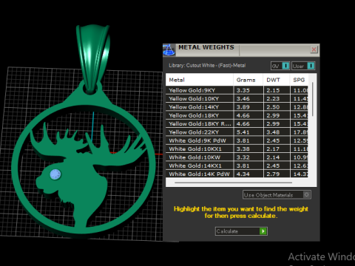The image size is (355, 266).
Task: Click the 5.41 grams value
Action: click(243, 132)
